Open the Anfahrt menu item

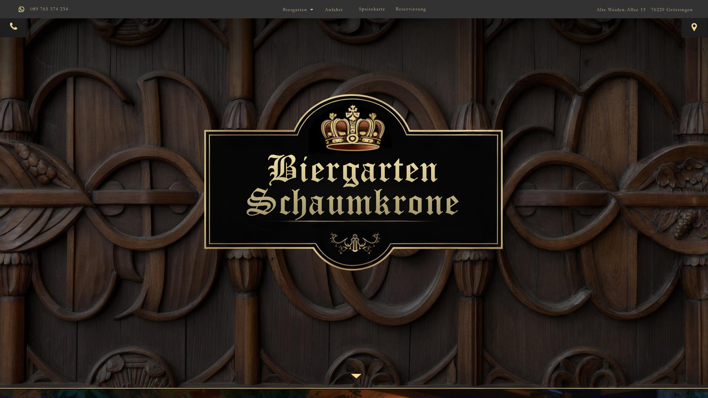point(334,10)
